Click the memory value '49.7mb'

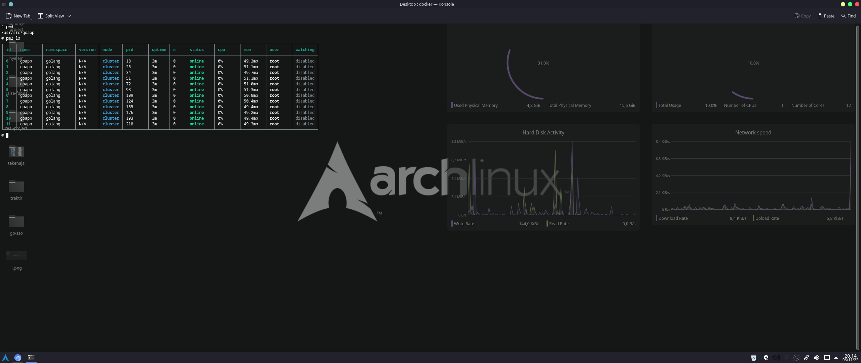click(251, 73)
